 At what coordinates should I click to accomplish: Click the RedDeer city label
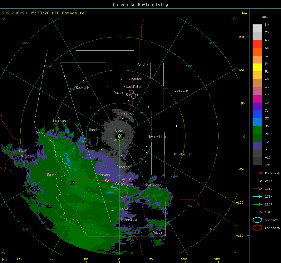pos(132,95)
